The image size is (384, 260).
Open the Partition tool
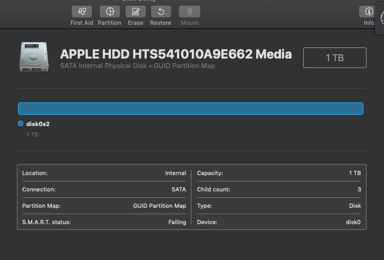(x=110, y=12)
